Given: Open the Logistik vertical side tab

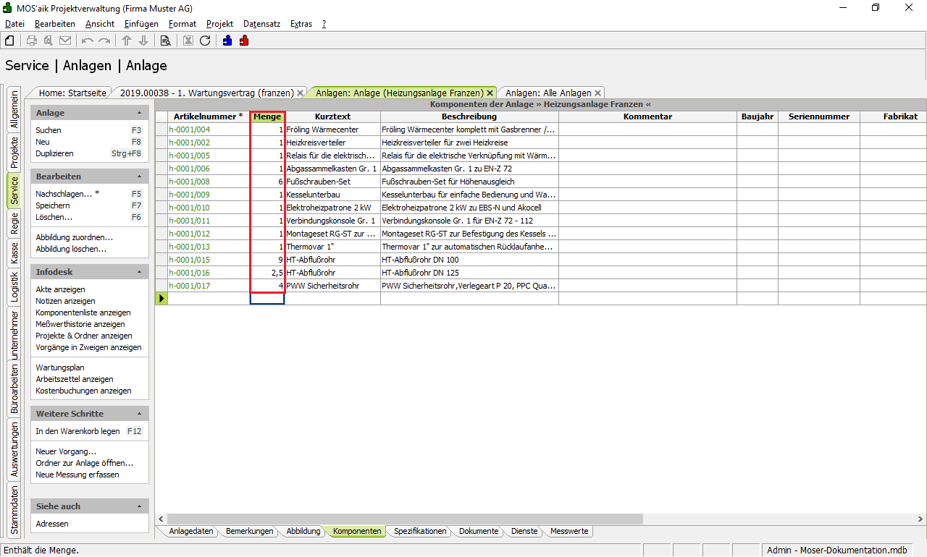Looking at the screenshot, I should click(x=14, y=285).
